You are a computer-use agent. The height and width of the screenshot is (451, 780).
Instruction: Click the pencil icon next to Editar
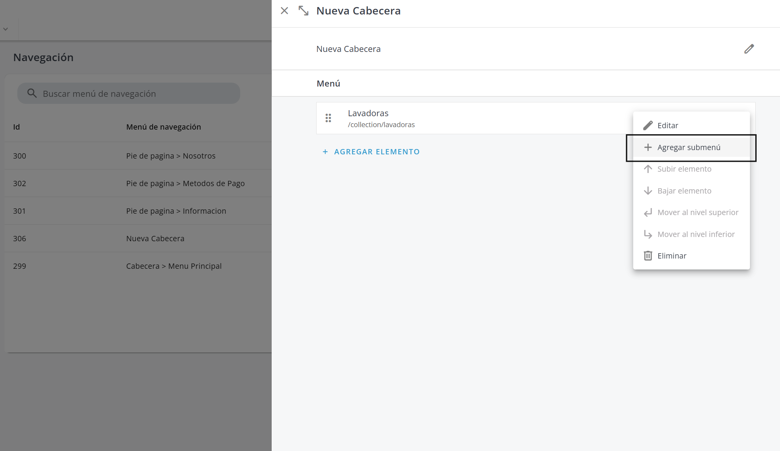[x=648, y=125]
